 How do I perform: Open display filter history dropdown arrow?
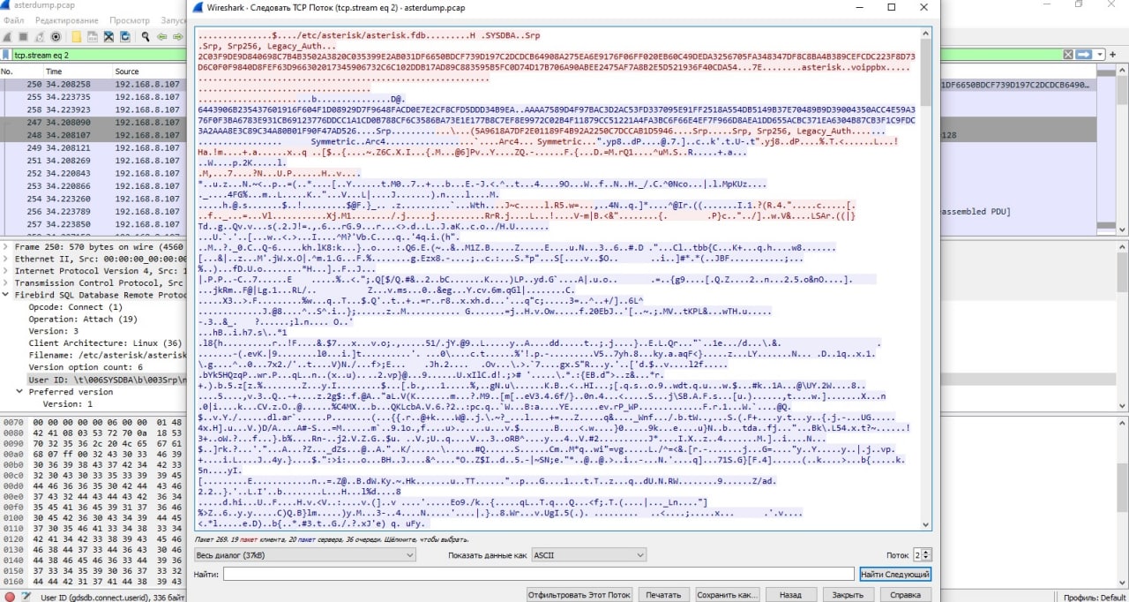coord(1100,55)
